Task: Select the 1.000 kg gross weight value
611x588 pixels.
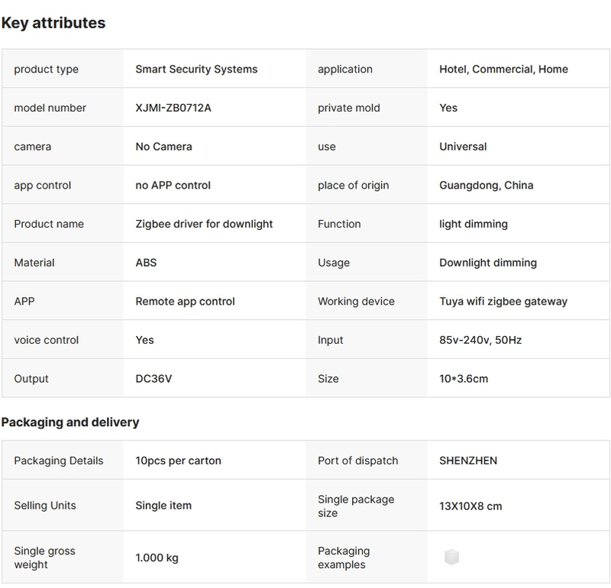Action: pos(157,557)
